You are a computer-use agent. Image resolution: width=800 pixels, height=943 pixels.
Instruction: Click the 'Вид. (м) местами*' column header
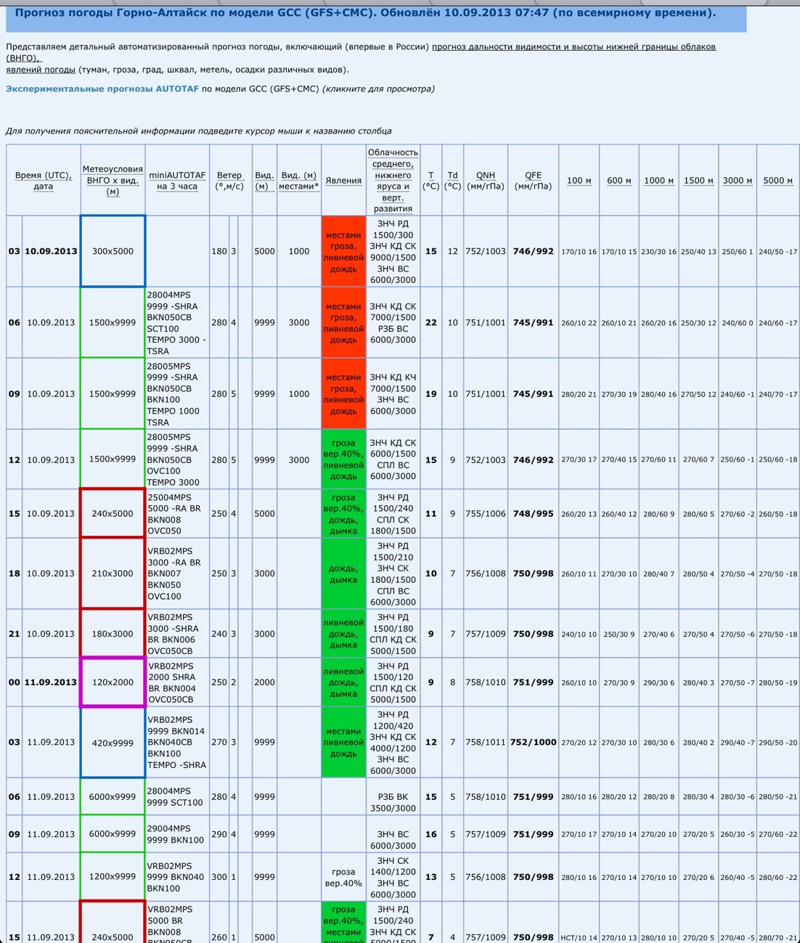298,181
